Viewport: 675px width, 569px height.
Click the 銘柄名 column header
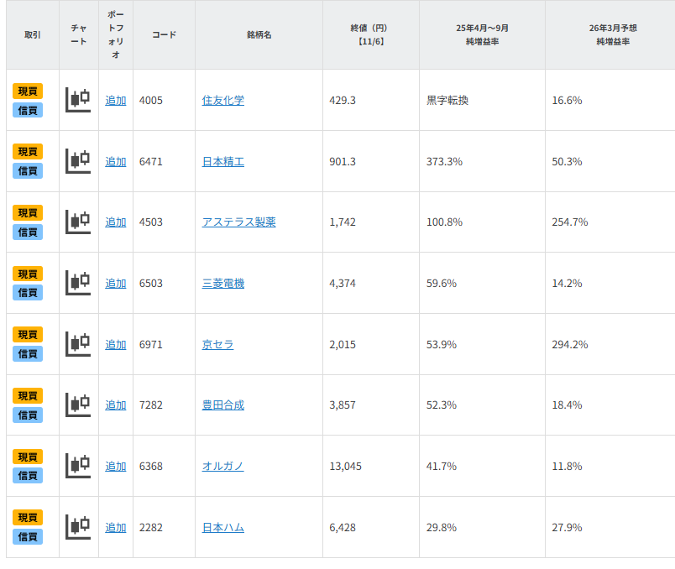click(258, 34)
